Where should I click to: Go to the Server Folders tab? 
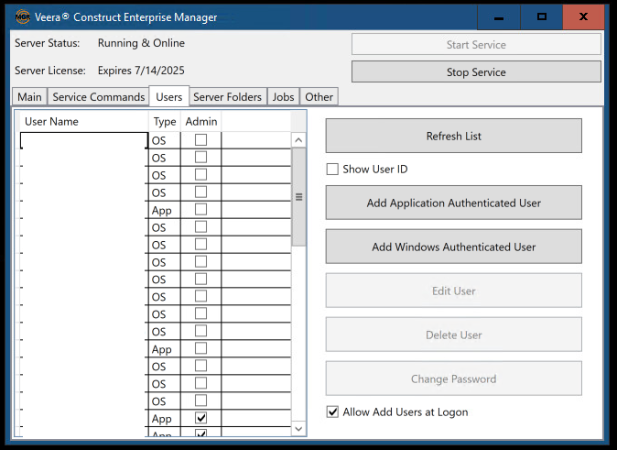click(x=227, y=97)
